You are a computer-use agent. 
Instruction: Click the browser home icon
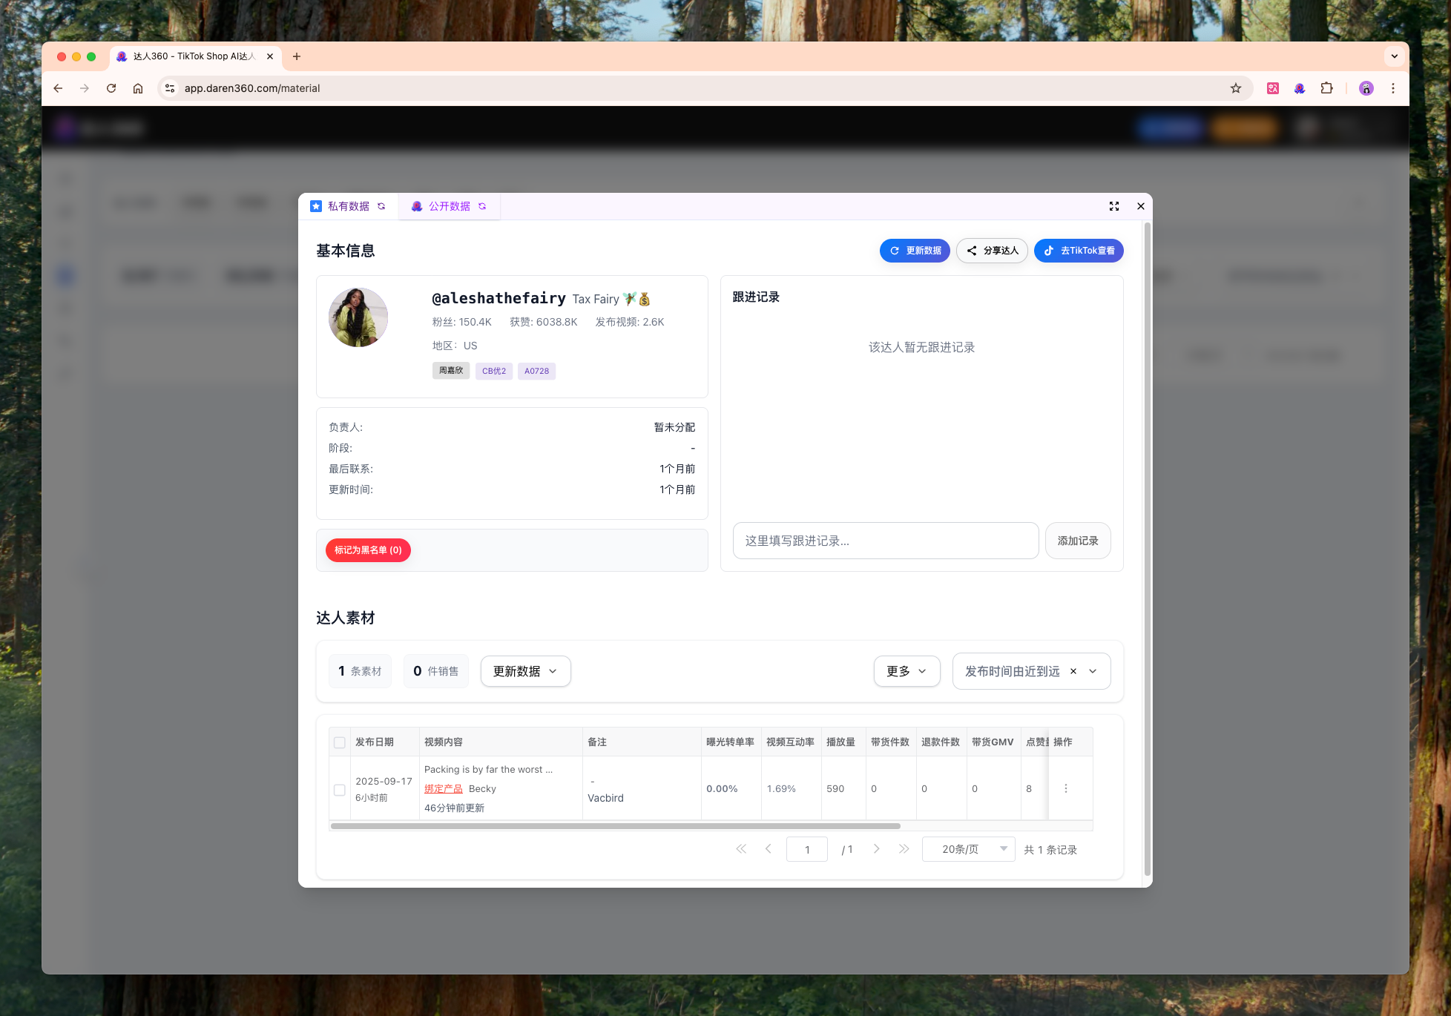pyautogui.click(x=138, y=88)
